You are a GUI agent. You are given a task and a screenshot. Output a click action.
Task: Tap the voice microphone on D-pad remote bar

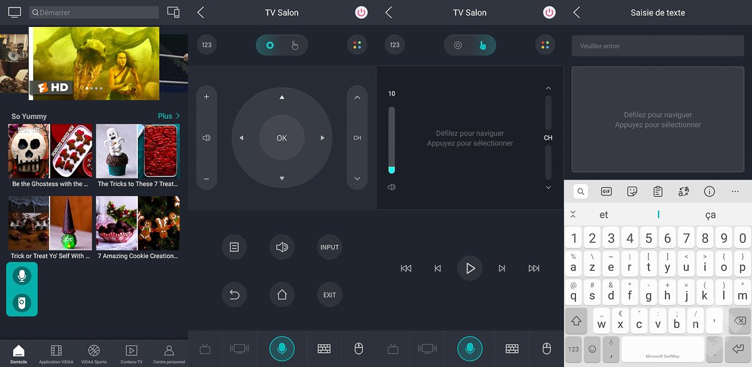[282, 348]
